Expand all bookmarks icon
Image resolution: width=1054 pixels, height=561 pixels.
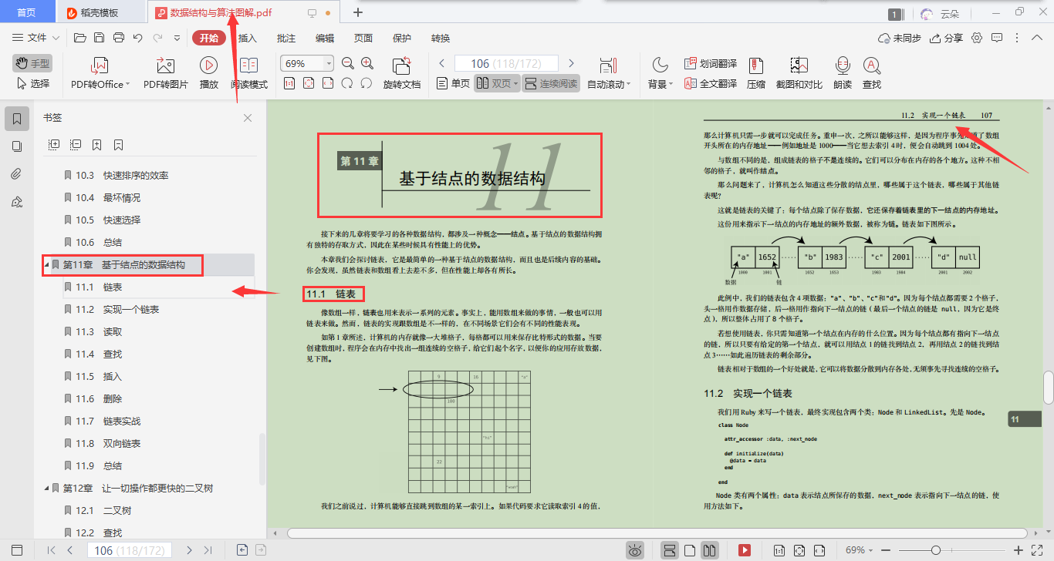point(54,144)
